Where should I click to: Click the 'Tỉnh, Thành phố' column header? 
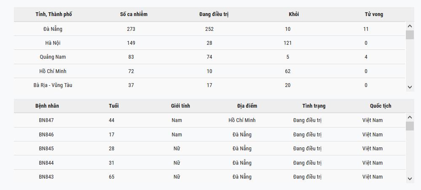click(x=54, y=14)
